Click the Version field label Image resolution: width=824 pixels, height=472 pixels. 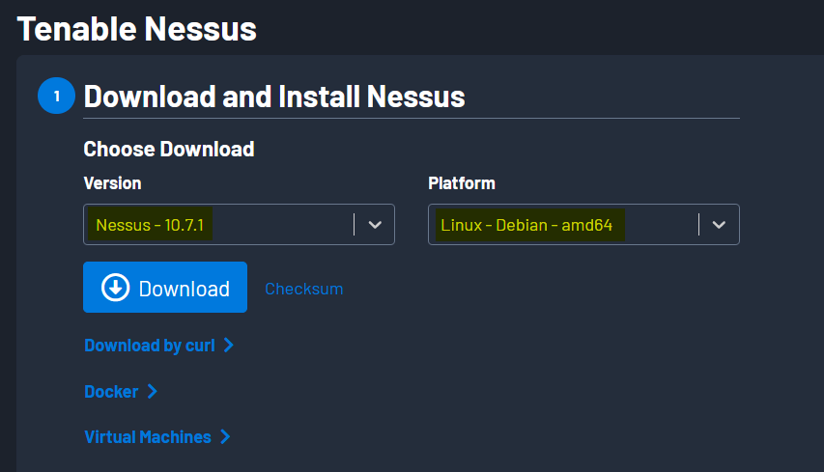point(112,182)
